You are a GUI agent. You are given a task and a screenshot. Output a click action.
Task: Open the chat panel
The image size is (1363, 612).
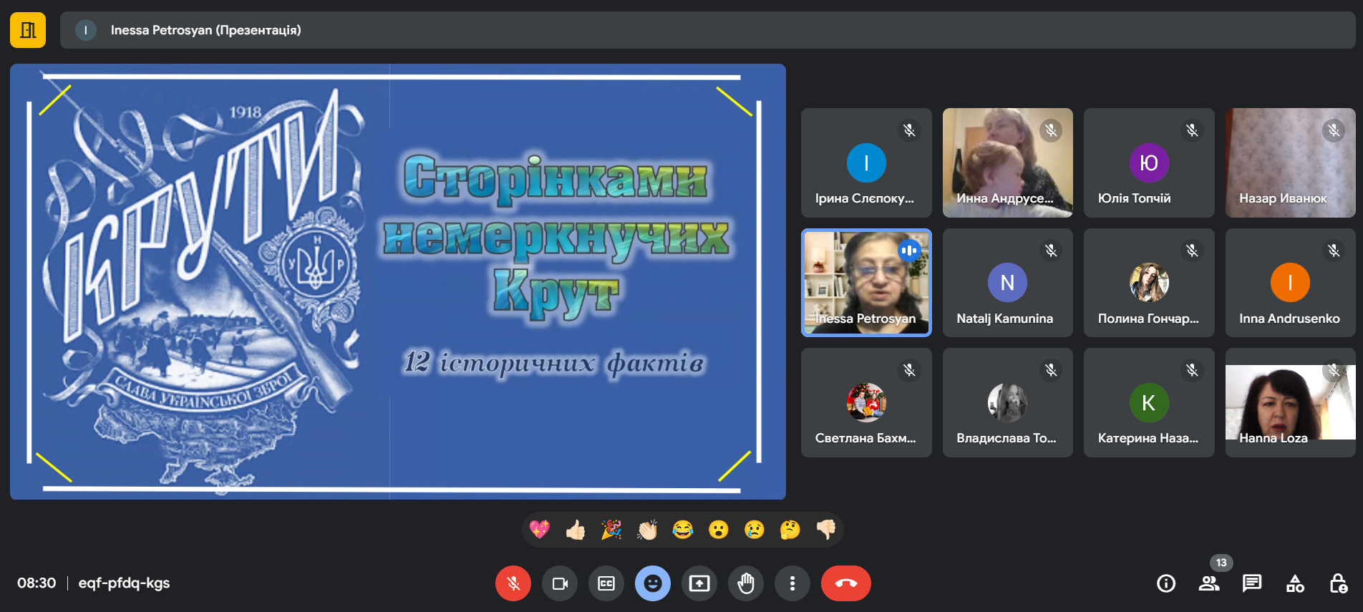(1252, 583)
